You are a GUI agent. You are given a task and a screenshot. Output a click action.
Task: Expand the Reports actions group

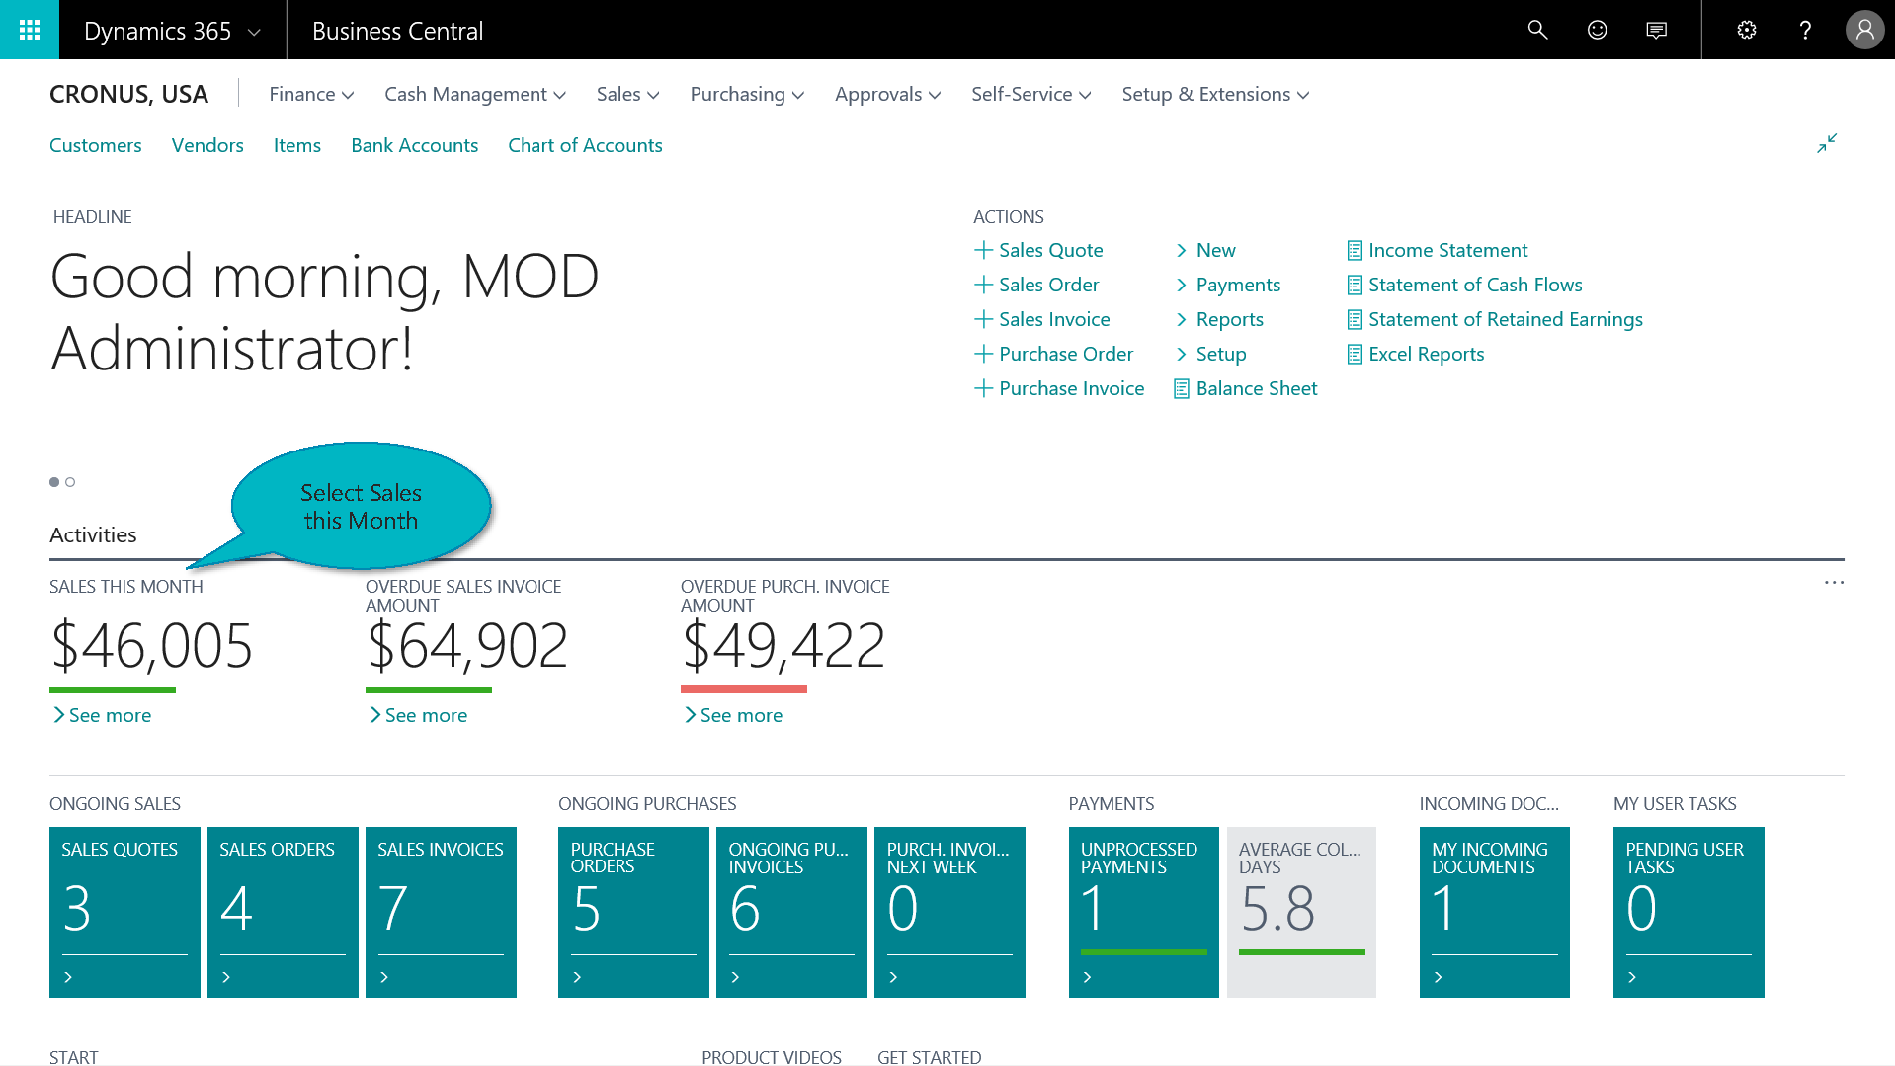tap(1229, 319)
